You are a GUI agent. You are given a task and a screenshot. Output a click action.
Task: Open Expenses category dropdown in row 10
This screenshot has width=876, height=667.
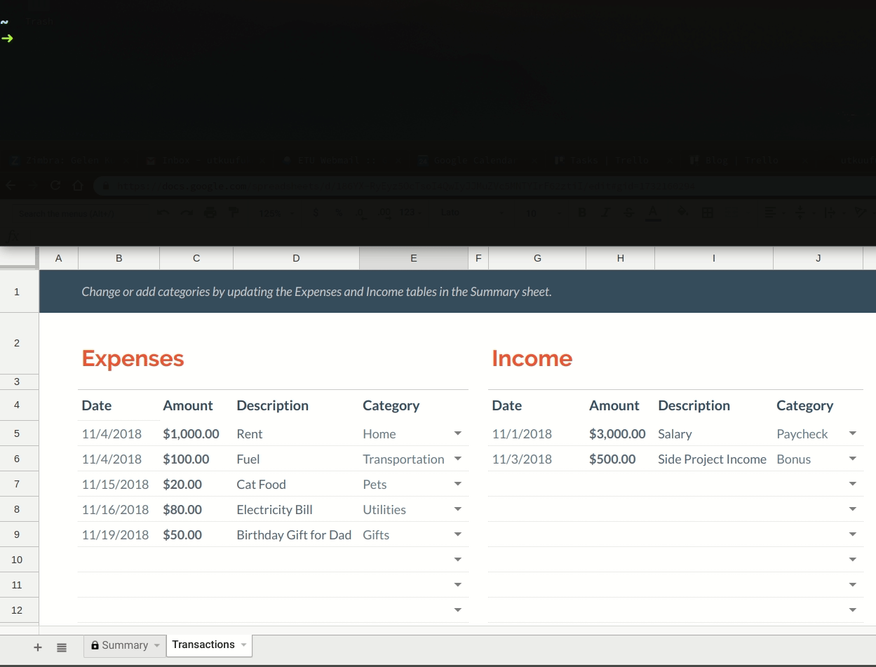pyautogui.click(x=458, y=560)
